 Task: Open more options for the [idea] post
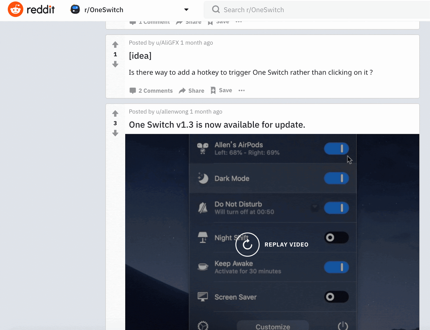[x=242, y=91]
